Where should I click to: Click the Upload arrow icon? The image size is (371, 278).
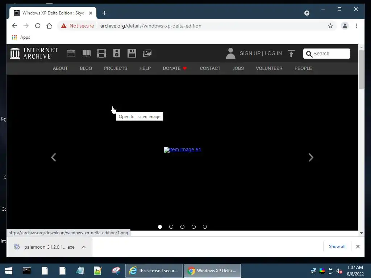[291, 54]
